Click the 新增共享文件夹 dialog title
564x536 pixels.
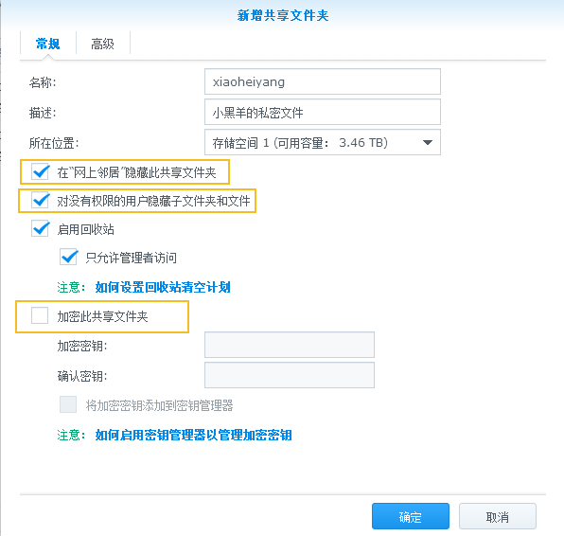pos(283,15)
